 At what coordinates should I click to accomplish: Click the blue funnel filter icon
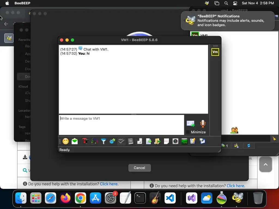(103, 141)
